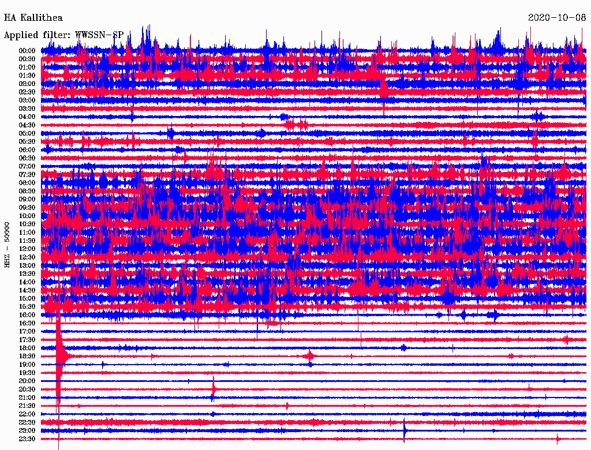Image resolution: width=591 pixels, height=450 pixels.
Task: Select the 20:30 time row label
Action: [27, 389]
